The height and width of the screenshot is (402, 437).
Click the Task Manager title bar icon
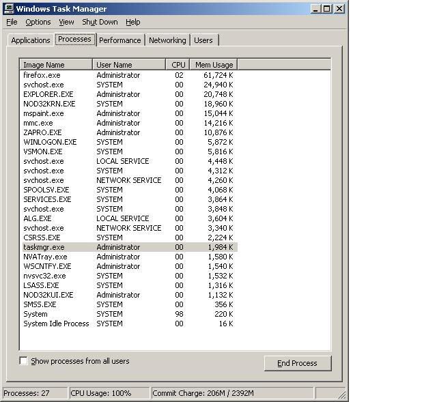coord(9,9)
